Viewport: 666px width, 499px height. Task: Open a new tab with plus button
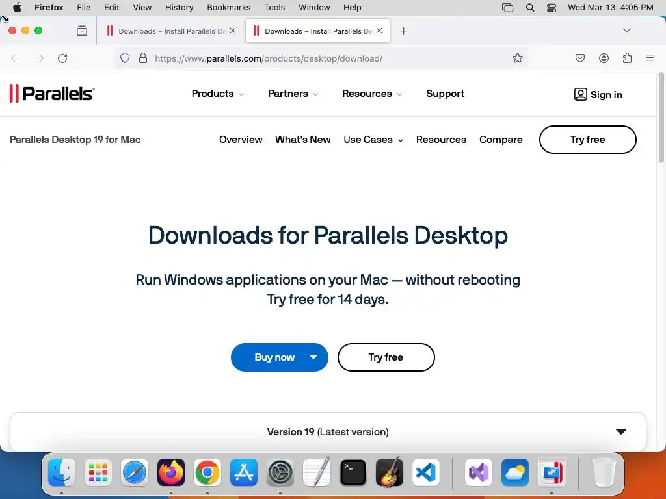click(403, 31)
